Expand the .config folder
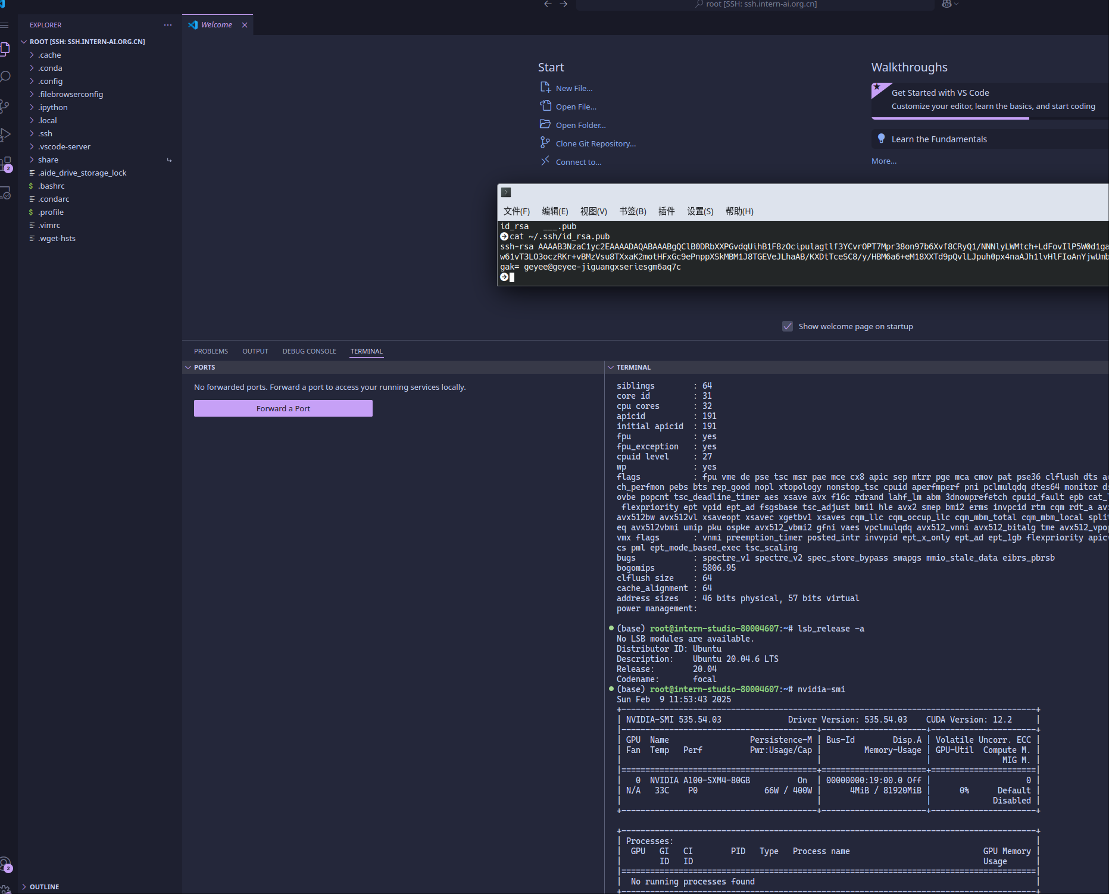Viewport: 1109px width, 894px height. (x=32, y=81)
